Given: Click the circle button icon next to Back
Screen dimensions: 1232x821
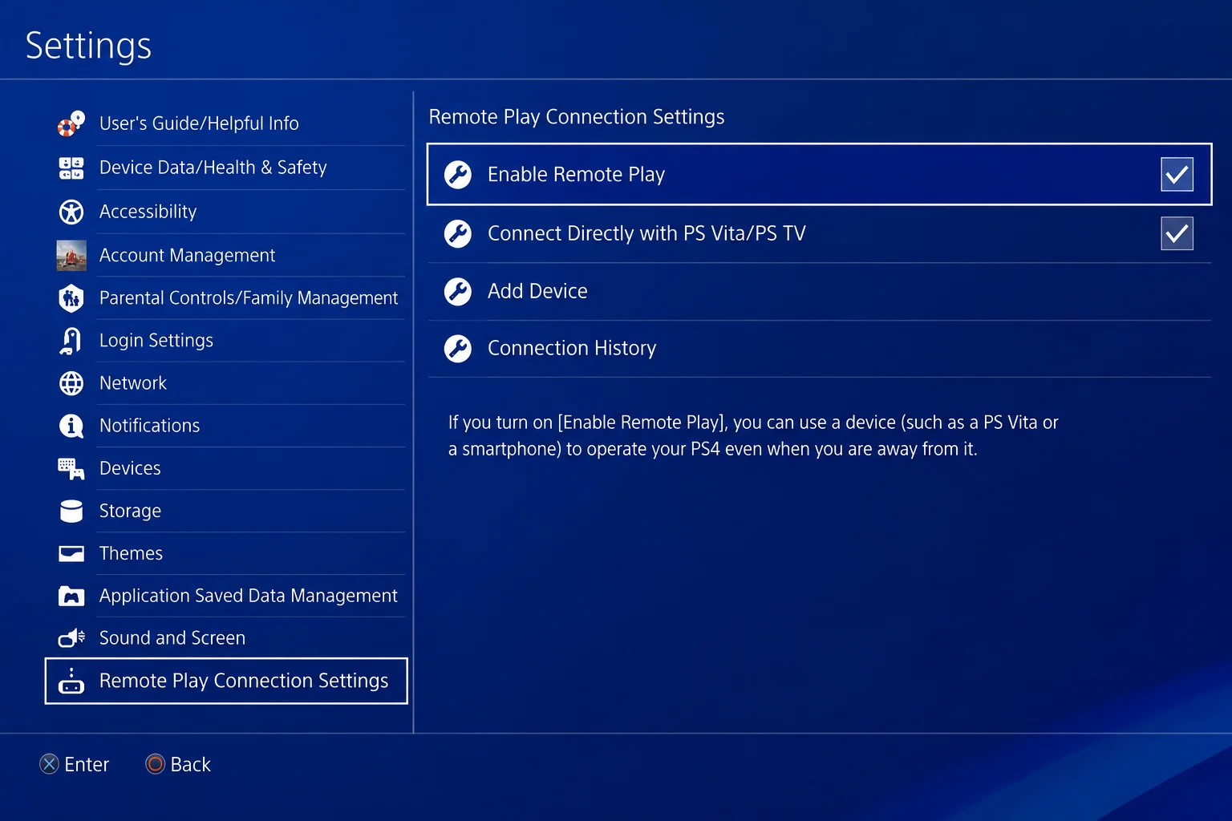Looking at the screenshot, I should pyautogui.click(x=155, y=764).
